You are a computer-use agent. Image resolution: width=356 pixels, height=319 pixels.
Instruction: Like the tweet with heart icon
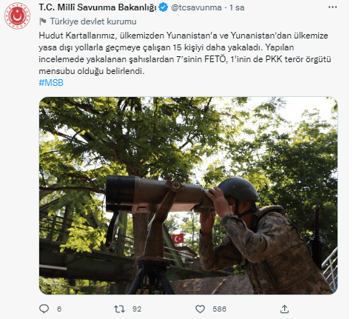click(x=200, y=309)
